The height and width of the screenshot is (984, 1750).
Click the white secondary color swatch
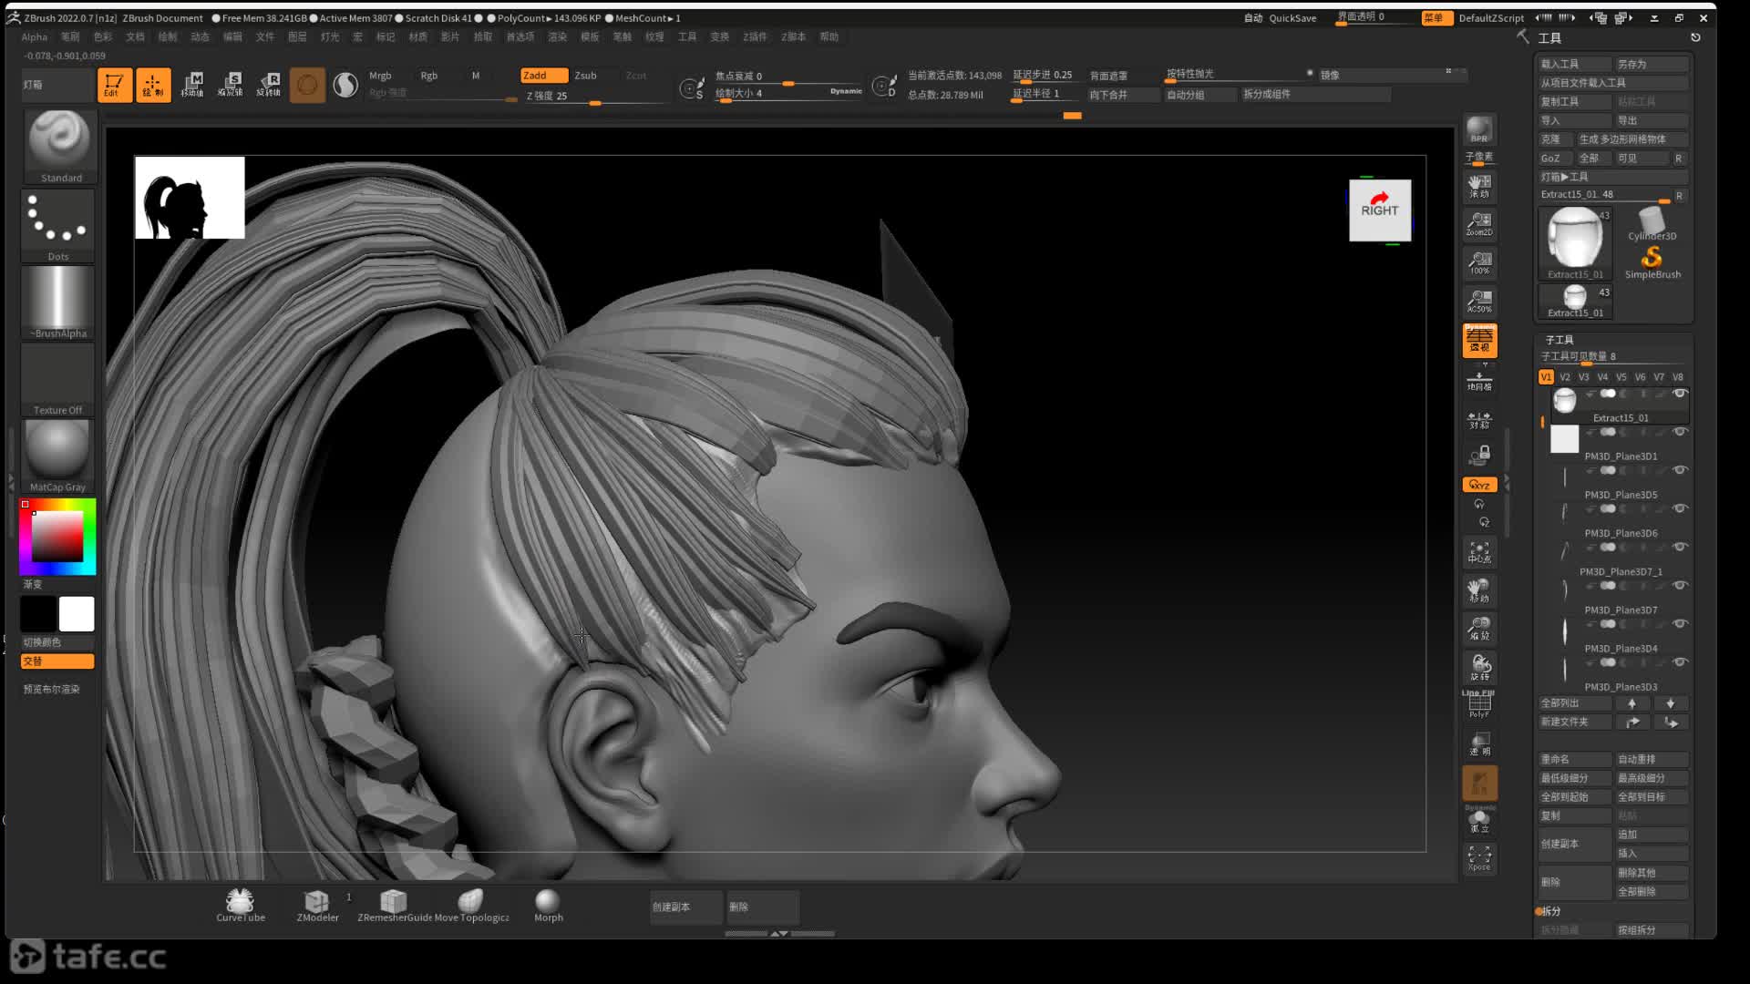77,614
